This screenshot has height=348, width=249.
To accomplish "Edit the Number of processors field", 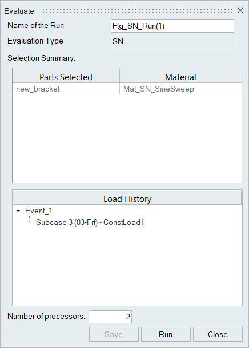I will pyautogui.click(x=110, y=317).
